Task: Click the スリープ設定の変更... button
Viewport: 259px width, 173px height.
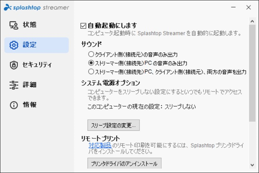Action: point(113,125)
